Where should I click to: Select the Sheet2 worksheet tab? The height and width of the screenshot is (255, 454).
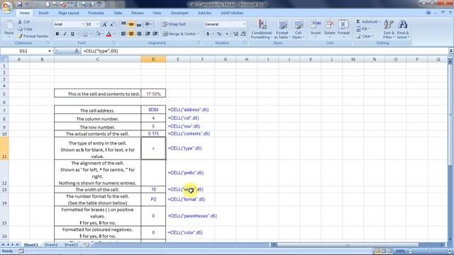[x=51, y=245]
